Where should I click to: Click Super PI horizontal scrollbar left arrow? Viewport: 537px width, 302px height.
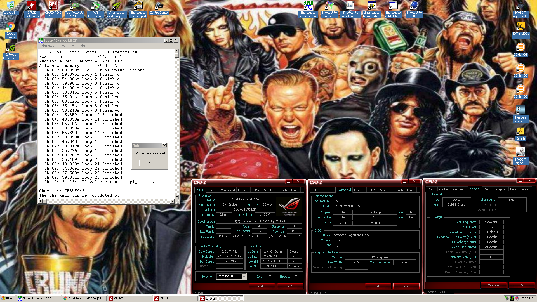click(x=40, y=201)
